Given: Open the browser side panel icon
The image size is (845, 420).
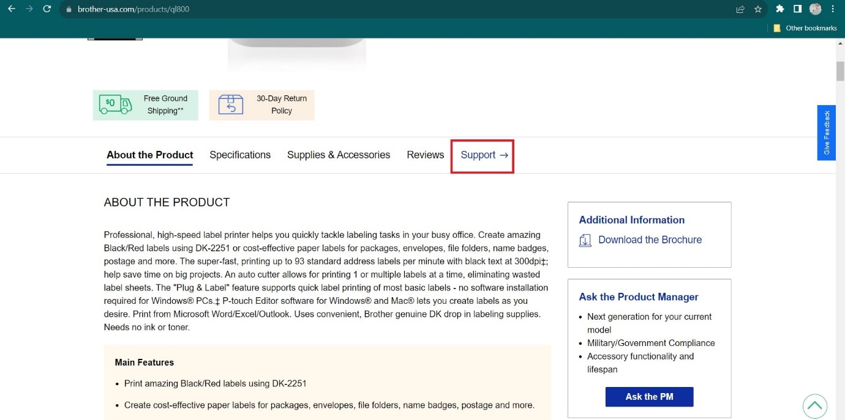Looking at the screenshot, I should [x=797, y=9].
